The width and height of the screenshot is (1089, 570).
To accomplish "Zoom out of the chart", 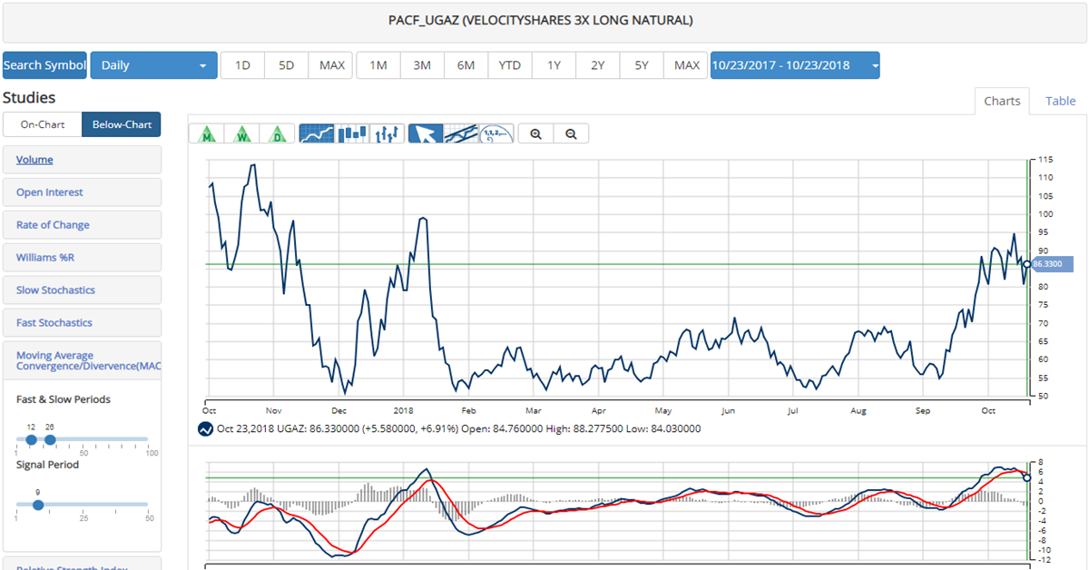I will tap(571, 133).
